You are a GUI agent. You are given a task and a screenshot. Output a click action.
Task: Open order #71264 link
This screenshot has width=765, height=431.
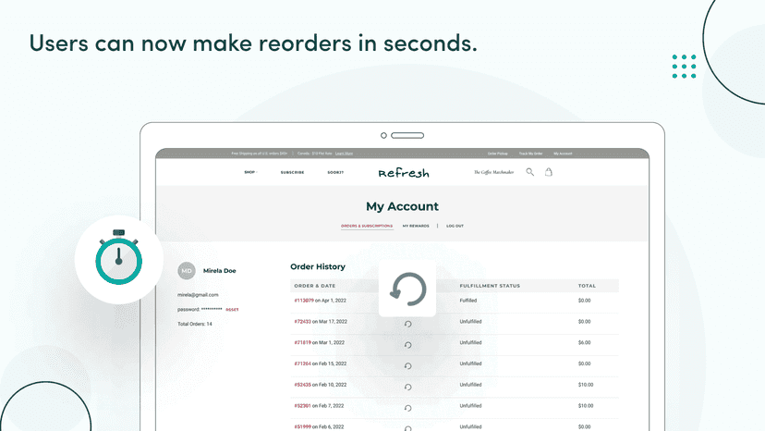(302, 363)
